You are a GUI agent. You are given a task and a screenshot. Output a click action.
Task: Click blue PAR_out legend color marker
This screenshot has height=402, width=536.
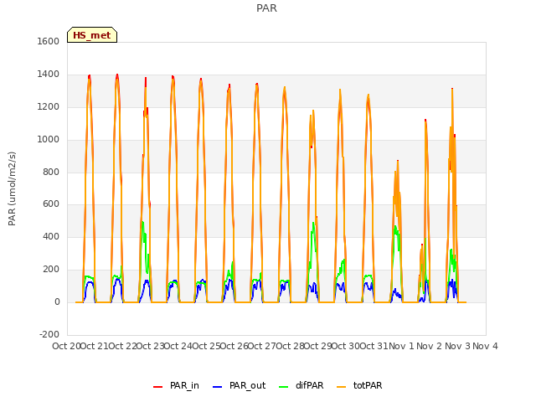(x=218, y=387)
